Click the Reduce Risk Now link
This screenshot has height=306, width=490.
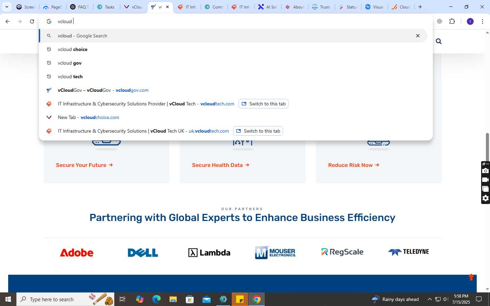354,165
